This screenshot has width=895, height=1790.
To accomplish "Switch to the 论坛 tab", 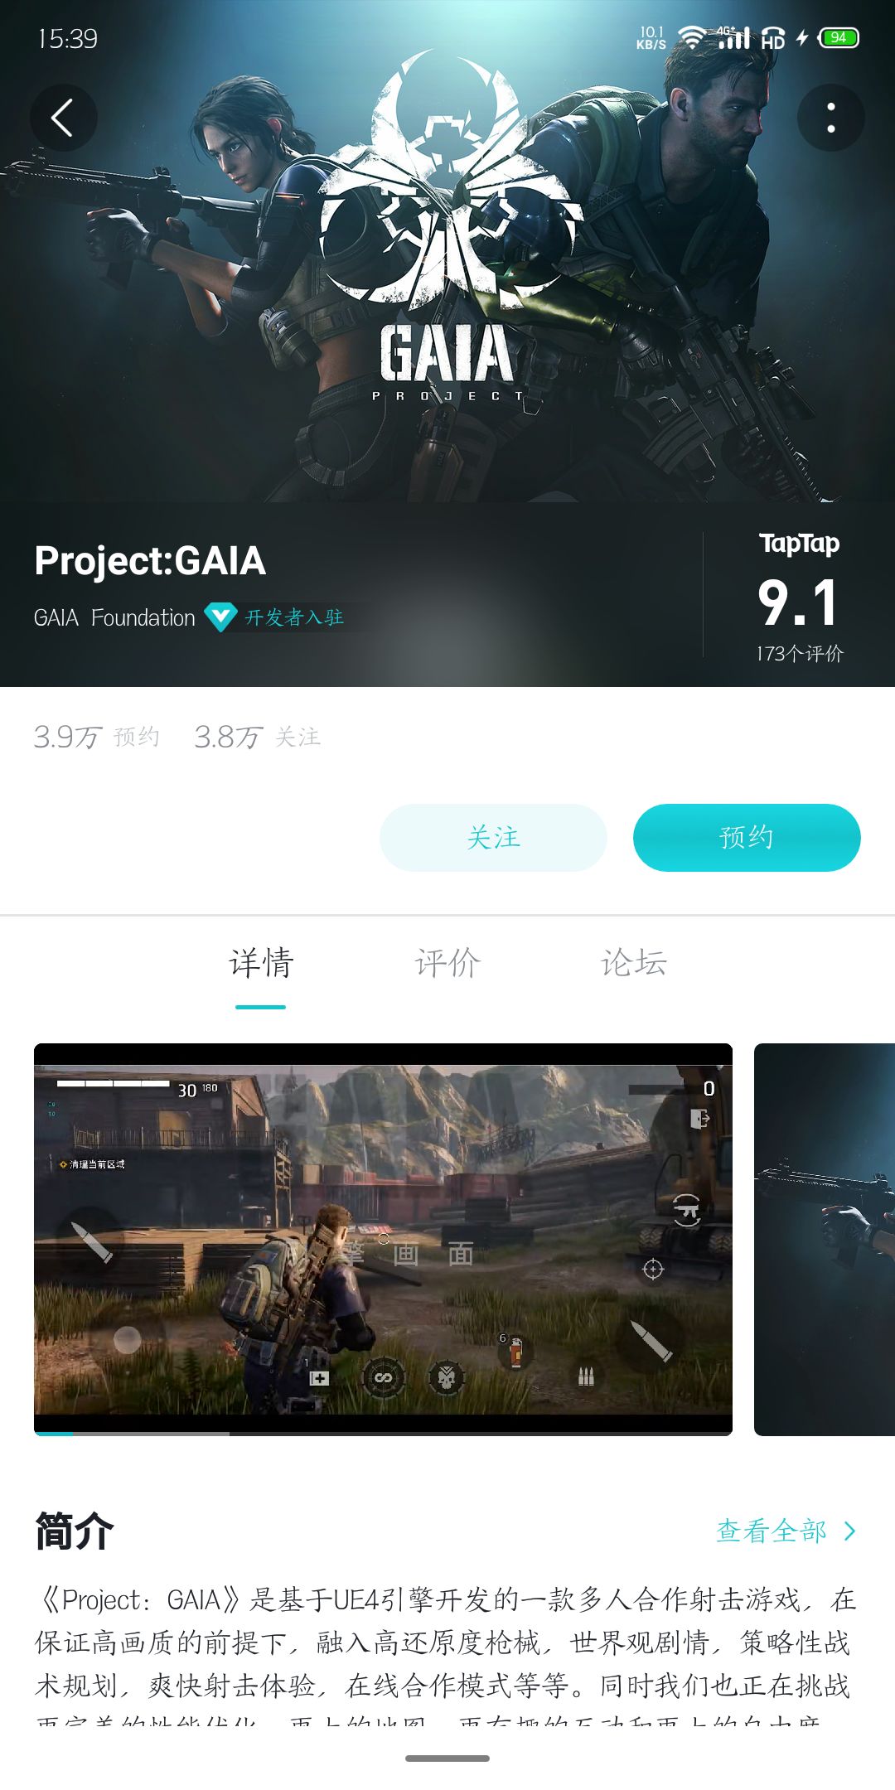I will (x=634, y=963).
